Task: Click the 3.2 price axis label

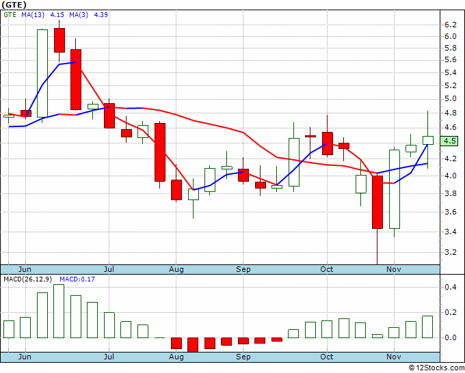Action: 450,252
